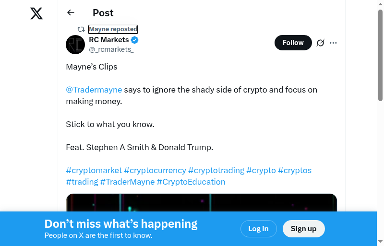Click the Grok icon beside Follow
Image resolution: width=384 pixels, height=246 pixels.
(321, 43)
